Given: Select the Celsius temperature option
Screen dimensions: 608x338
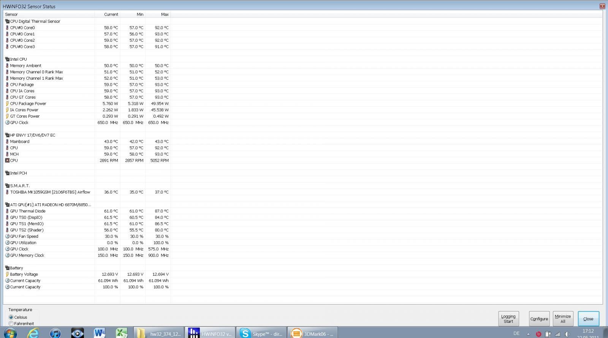Looking at the screenshot, I should [11, 317].
